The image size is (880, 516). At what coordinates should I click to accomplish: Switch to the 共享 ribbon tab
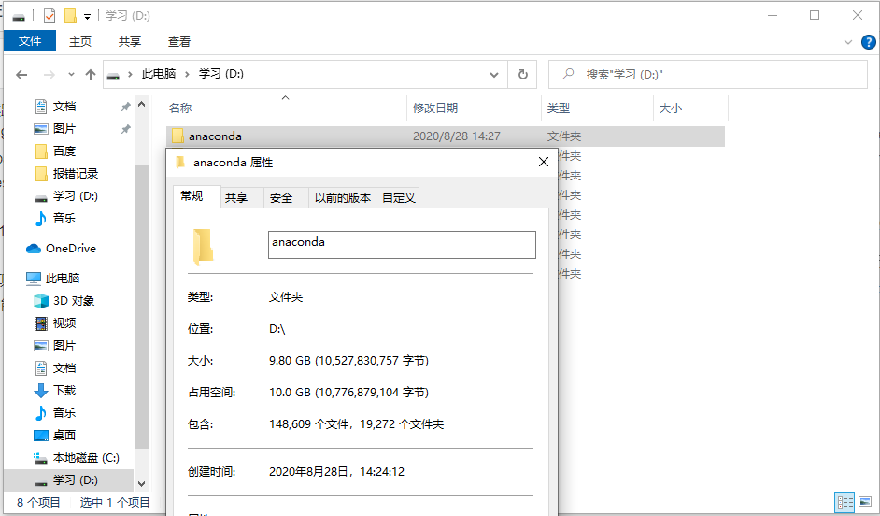(130, 41)
